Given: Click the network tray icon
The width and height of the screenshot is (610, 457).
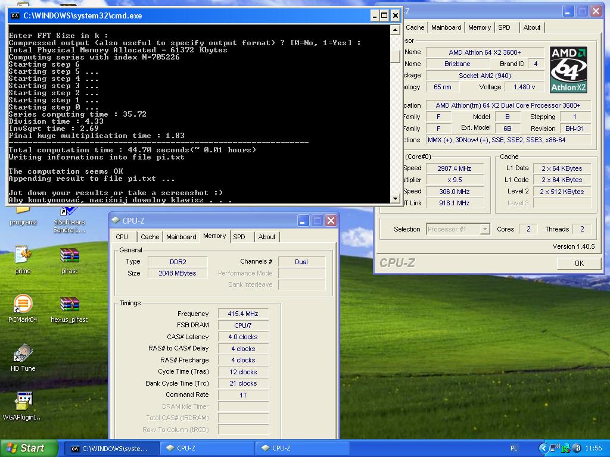Looking at the screenshot, I should [x=555, y=448].
